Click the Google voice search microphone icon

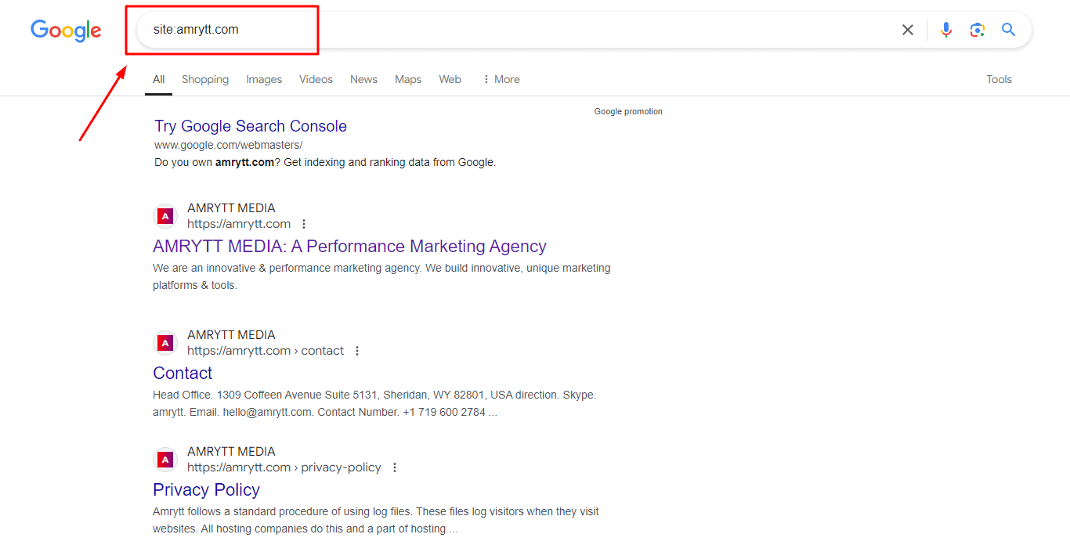click(x=945, y=29)
